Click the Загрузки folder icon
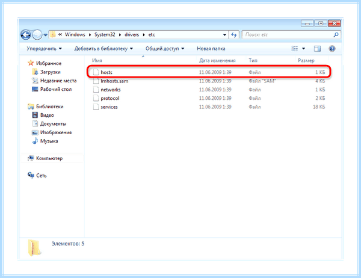 point(35,72)
